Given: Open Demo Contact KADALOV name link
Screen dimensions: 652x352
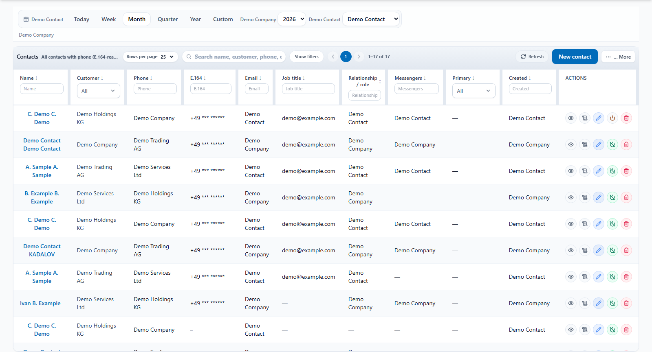Looking at the screenshot, I should pyautogui.click(x=42, y=250).
